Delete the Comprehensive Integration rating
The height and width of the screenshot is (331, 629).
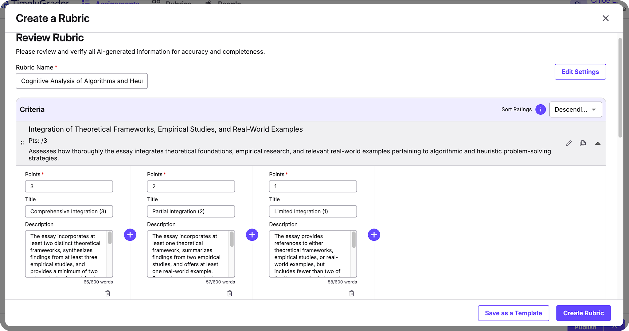108,294
